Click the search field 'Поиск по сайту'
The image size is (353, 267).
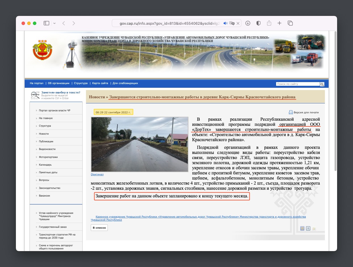click(298, 84)
